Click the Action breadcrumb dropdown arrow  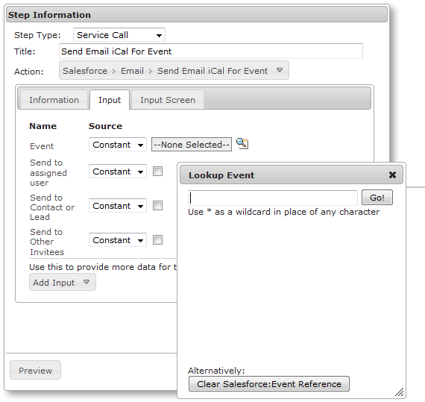pos(280,70)
